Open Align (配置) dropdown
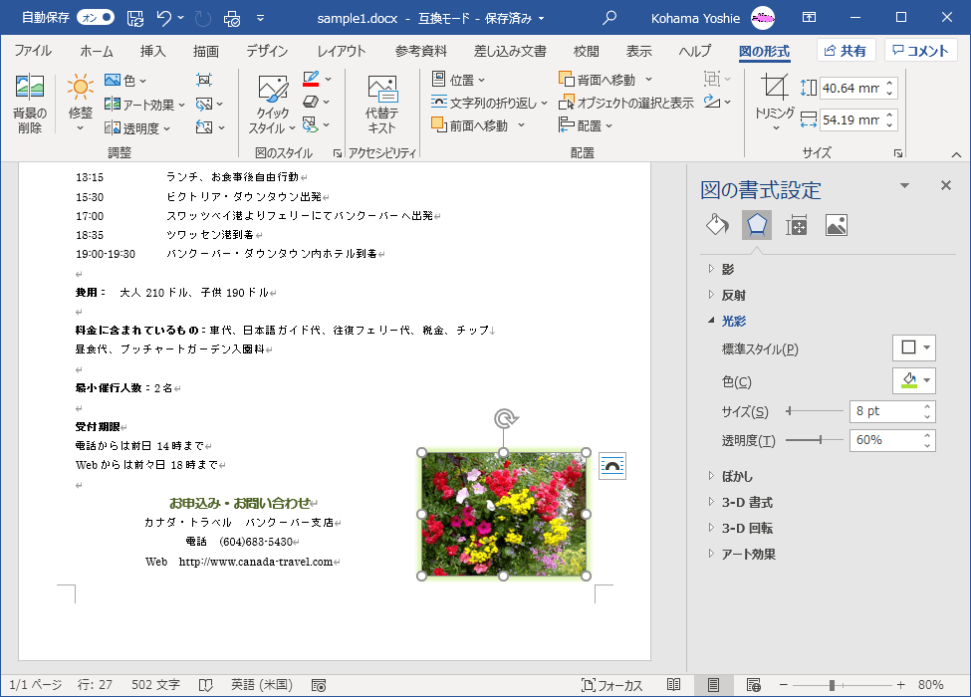Viewport: 971px width, 697px height. (x=586, y=125)
